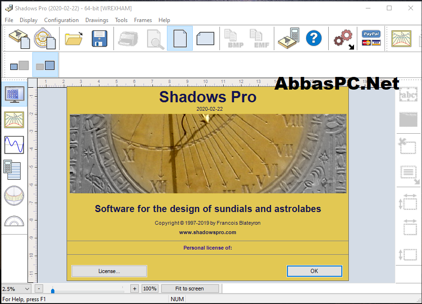Open the celestial sphere view
The height and width of the screenshot is (304, 422).
coord(14,196)
